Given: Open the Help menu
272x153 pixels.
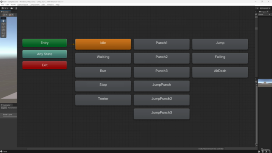Looking at the screenshot, I should (57, 5).
